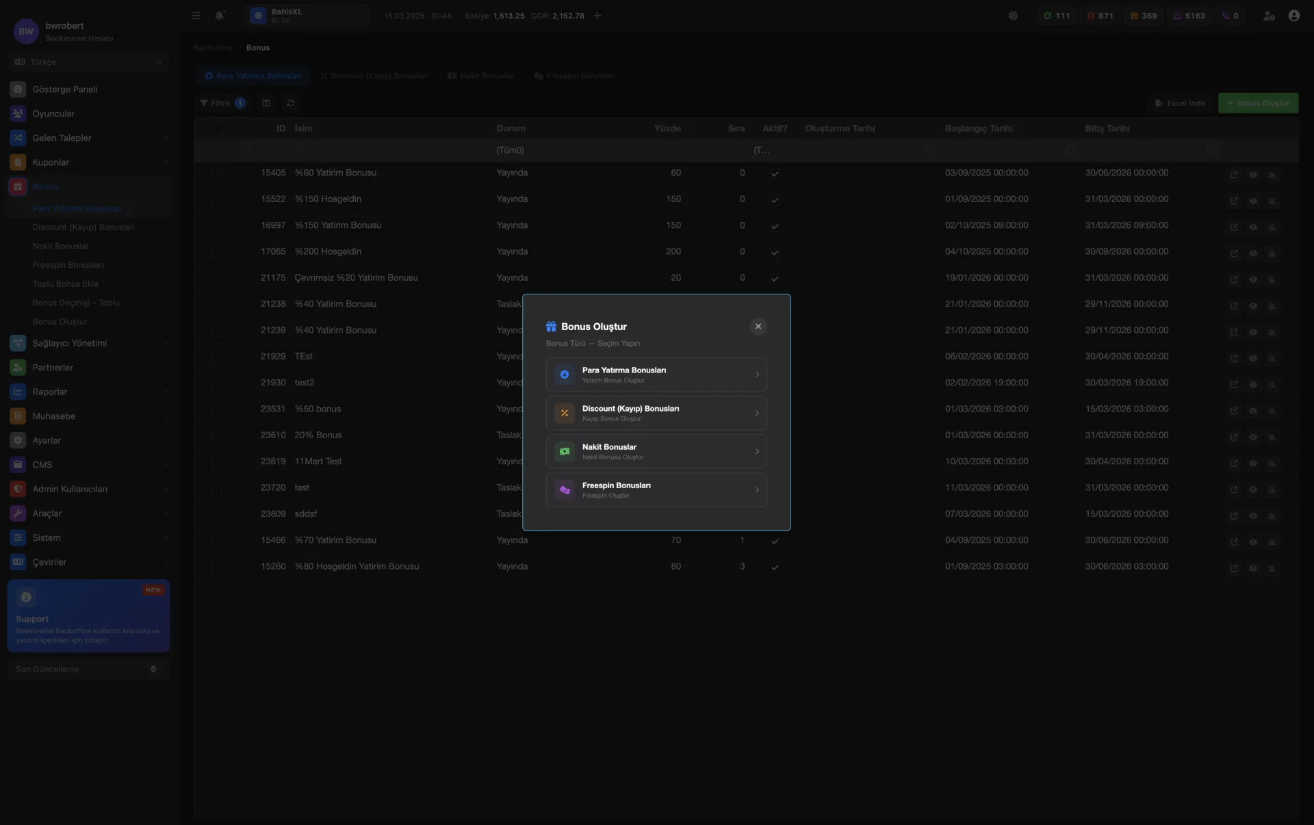Image resolution: width=1314 pixels, height=825 pixels.
Task: Toggle the select-all checkbox in table header
Action: 217,129
